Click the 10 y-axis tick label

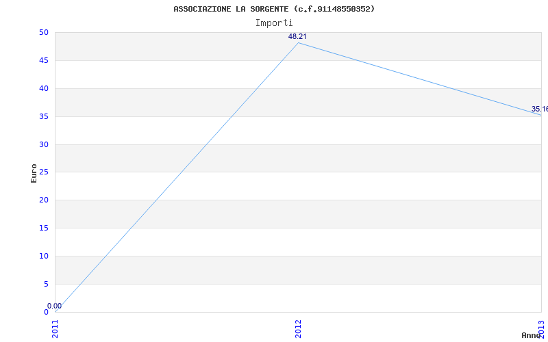point(44,256)
